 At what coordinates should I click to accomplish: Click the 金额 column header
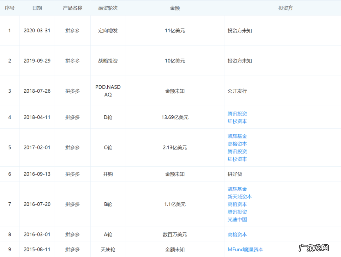point(175,8)
